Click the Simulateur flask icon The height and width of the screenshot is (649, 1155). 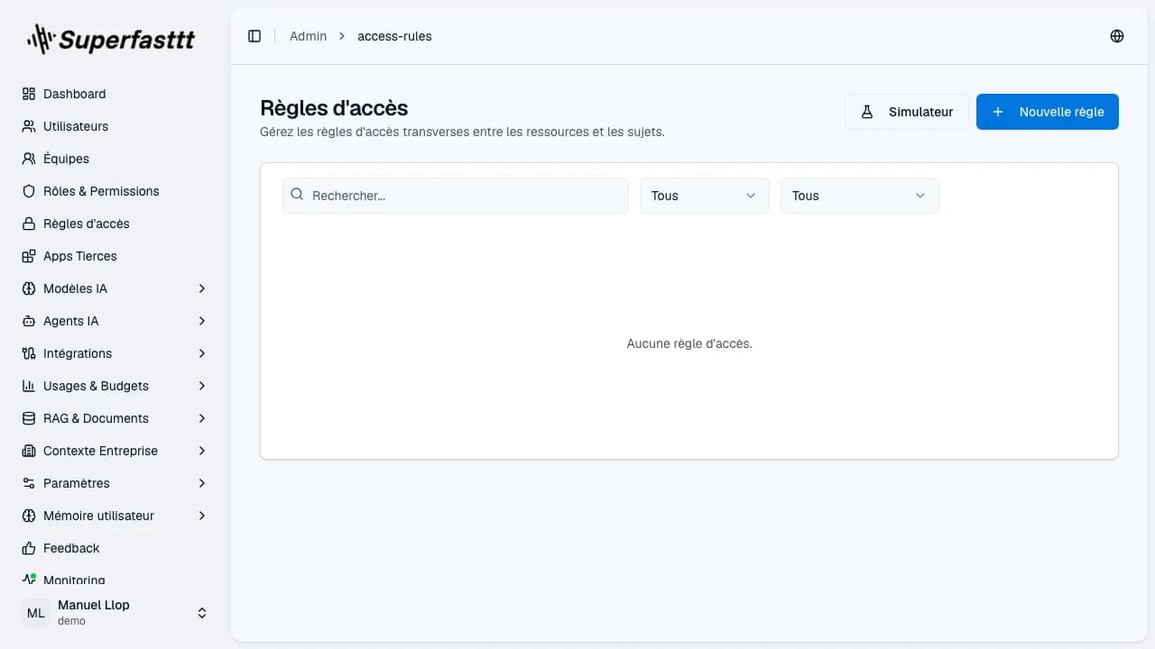pyautogui.click(x=867, y=112)
